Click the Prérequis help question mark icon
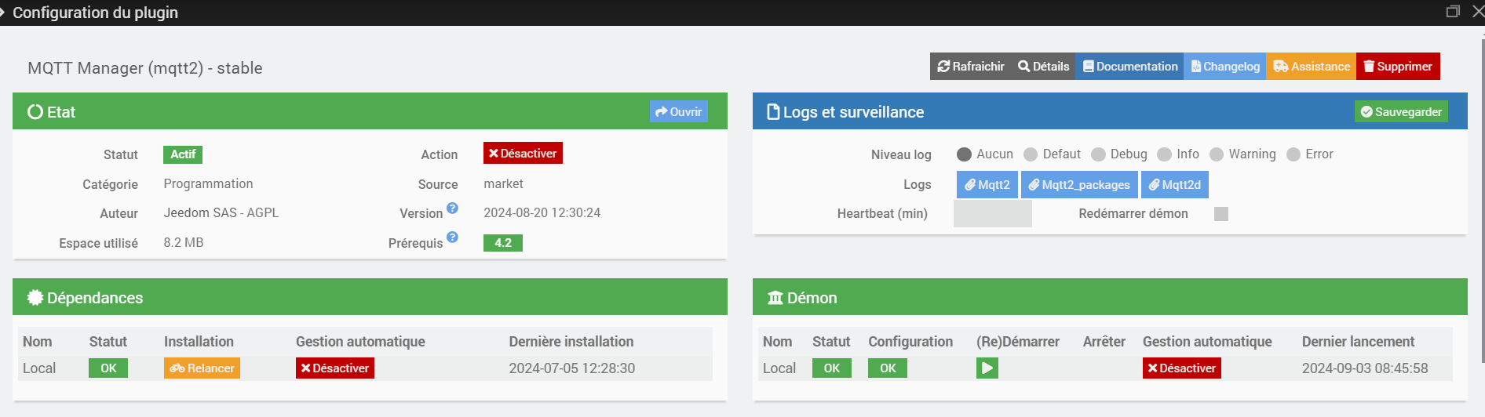The image size is (1485, 417). 452,238
